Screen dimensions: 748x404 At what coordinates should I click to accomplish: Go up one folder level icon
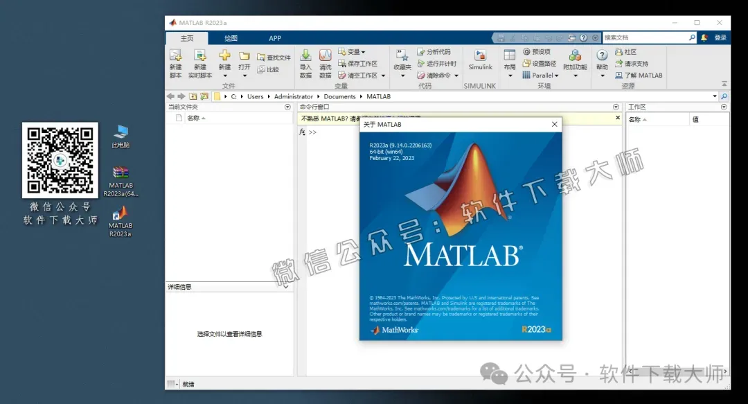(x=193, y=96)
